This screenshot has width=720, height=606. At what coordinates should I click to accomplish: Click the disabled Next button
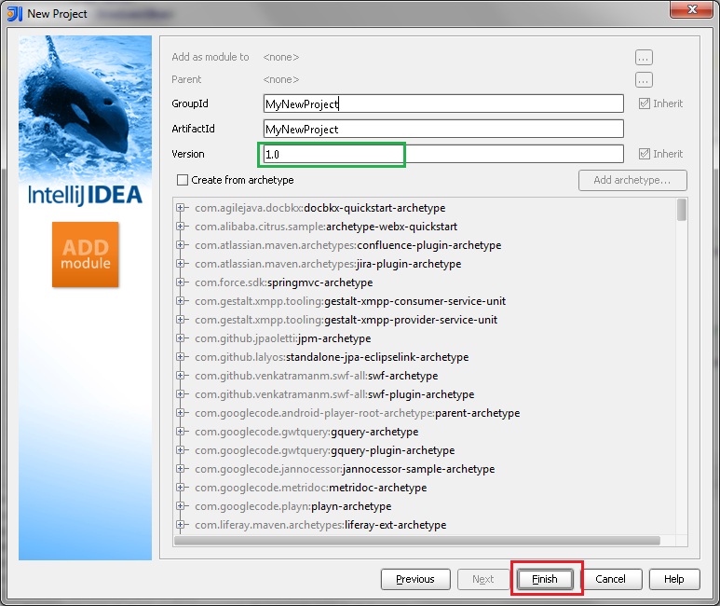pos(483,579)
